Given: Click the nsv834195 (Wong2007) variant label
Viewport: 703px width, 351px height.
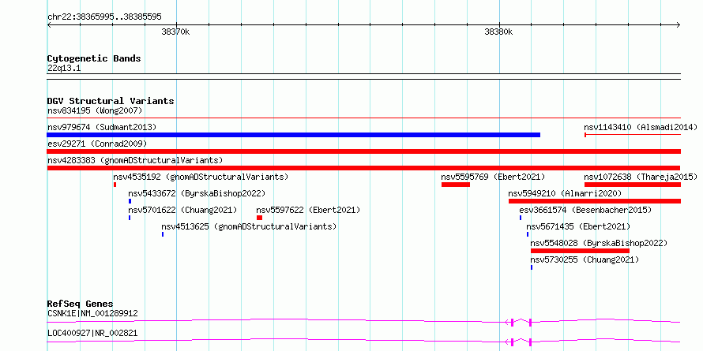Looking at the screenshot, I should coord(95,110).
